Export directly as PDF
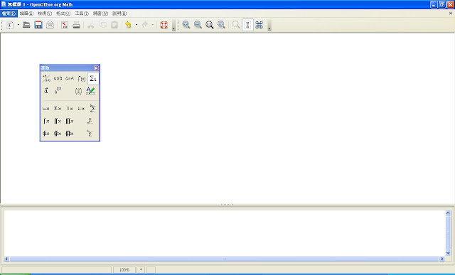 pos(65,25)
